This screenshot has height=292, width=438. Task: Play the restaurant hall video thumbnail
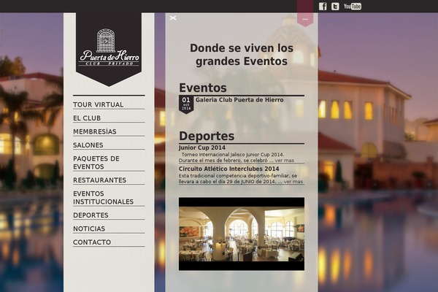242,234
